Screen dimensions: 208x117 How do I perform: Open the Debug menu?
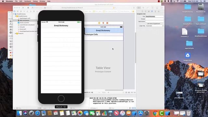click(x=35, y=1)
